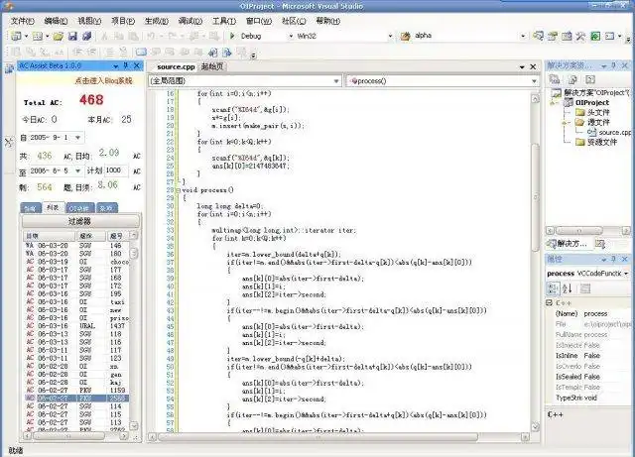Viewport: 635px width, 457px height.
Task: Expand the process VCCodeFunction object dropdown
Action: (x=626, y=274)
